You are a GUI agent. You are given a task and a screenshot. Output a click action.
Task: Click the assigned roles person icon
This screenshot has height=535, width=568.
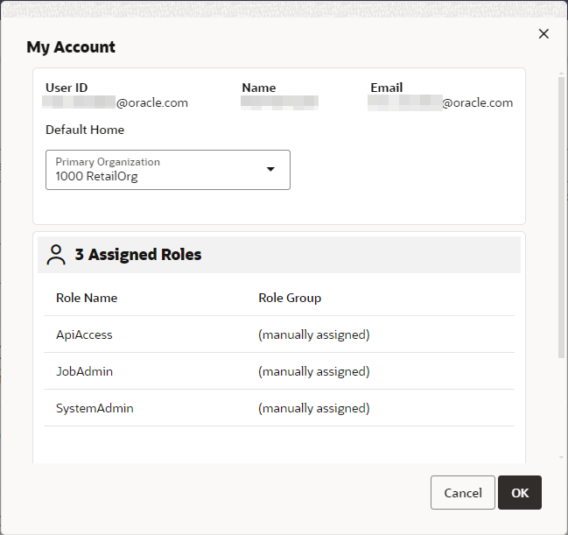56,255
